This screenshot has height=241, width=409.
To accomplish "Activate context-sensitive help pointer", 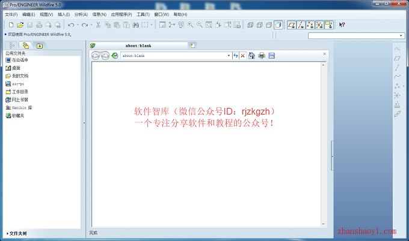I will 342,25.
